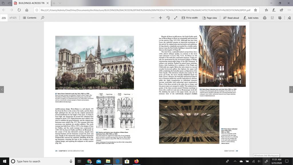Add this page to favorites star
Viewport: 293px width, 165px height.
coord(256,10)
